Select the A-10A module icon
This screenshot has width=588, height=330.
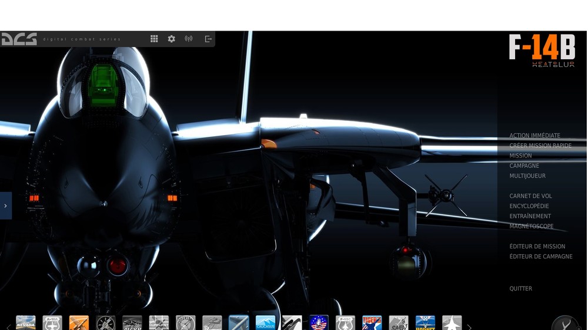(52, 322)
